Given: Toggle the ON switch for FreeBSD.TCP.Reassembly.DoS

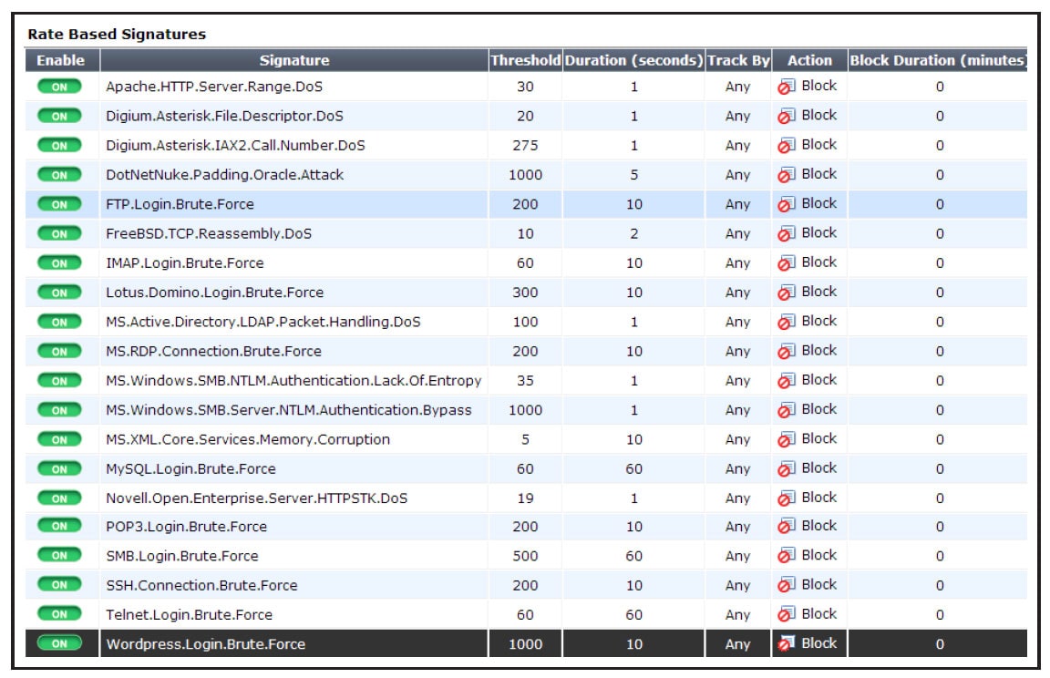Looking at the screenshot, I should point(60,231).
